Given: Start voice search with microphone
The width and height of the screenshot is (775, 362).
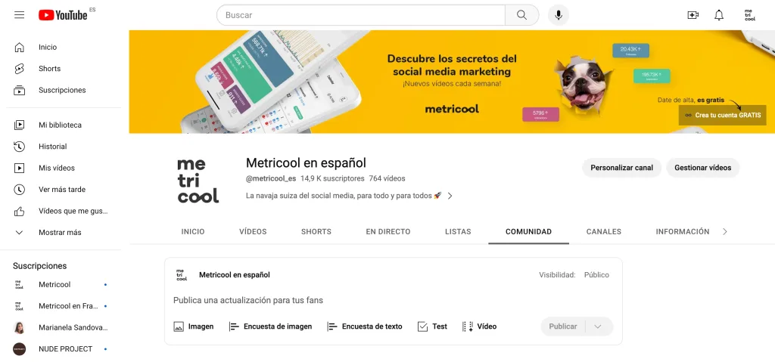Looking at the screenshot, I should pyautogui.click(x=559, y=15).
